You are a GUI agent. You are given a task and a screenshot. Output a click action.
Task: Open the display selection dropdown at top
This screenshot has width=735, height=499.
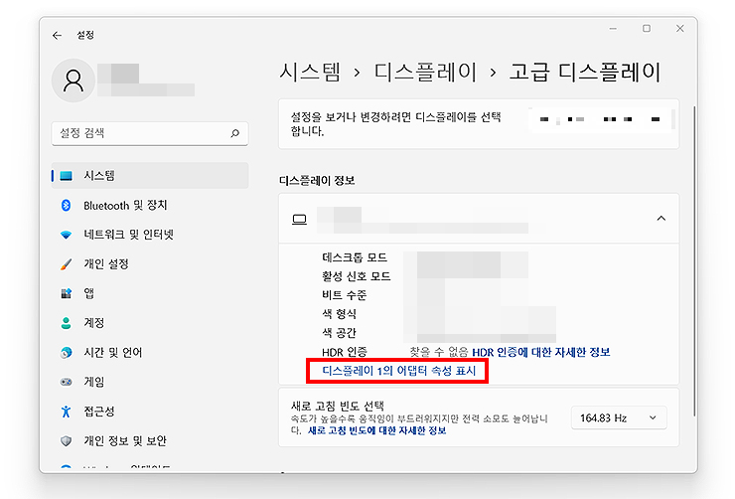(602, 119)
